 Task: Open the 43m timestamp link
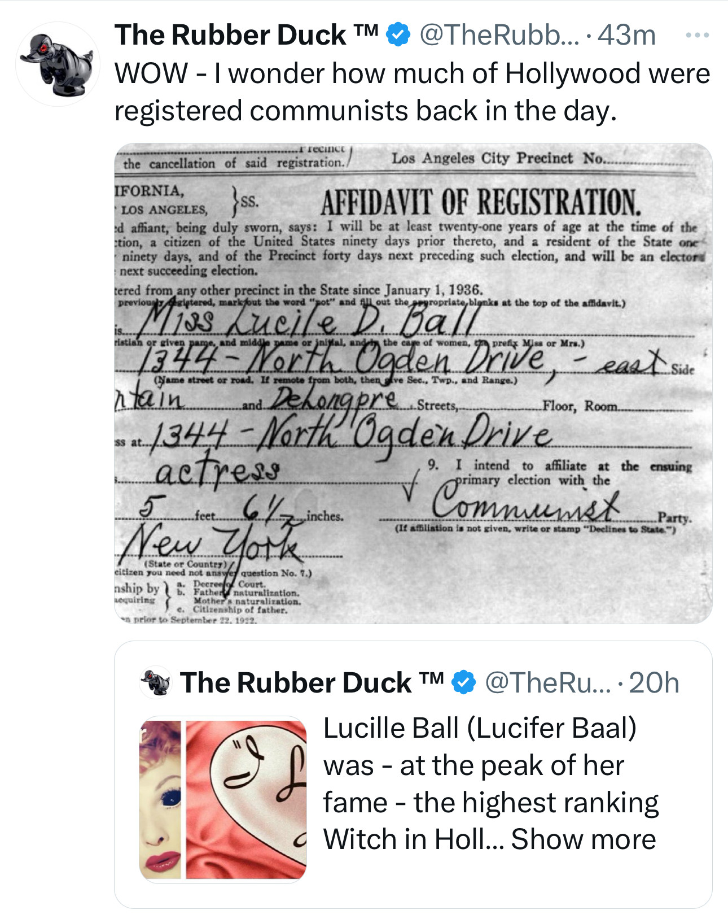[626, 36]
